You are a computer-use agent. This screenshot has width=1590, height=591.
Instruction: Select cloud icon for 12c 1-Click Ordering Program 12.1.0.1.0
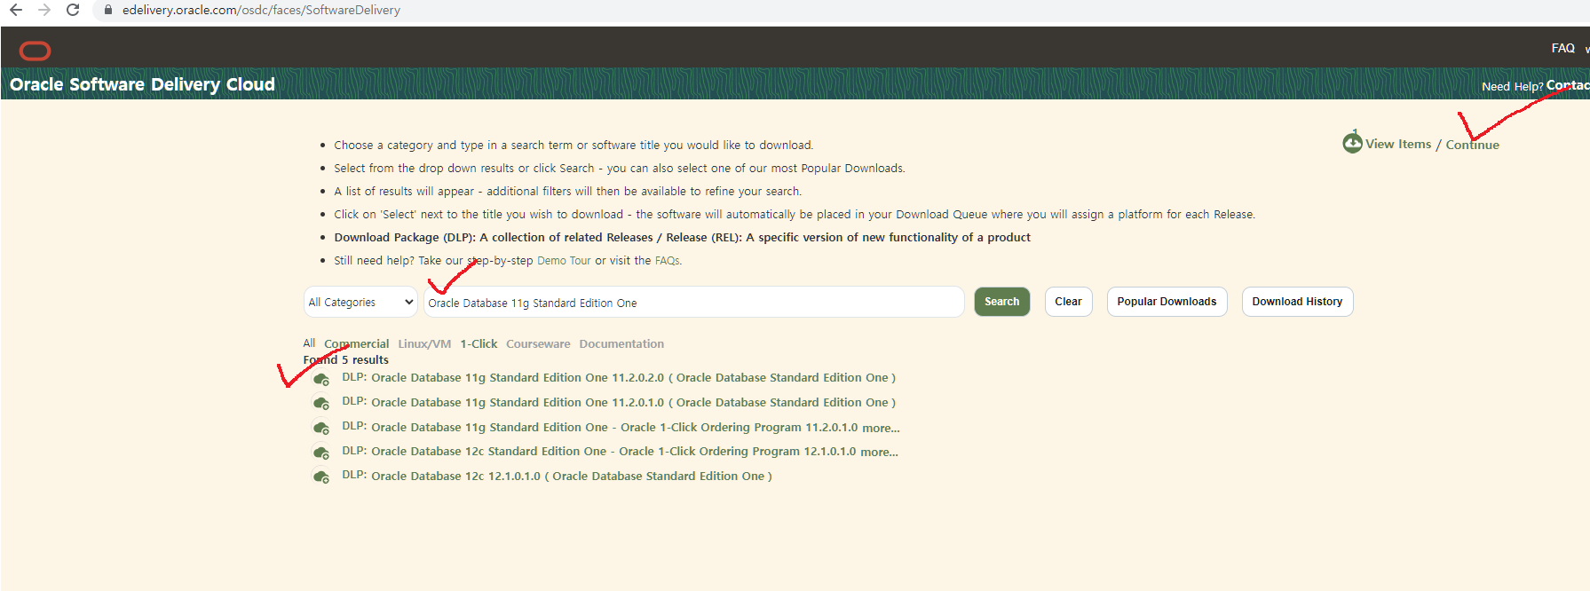click(321, 453)
